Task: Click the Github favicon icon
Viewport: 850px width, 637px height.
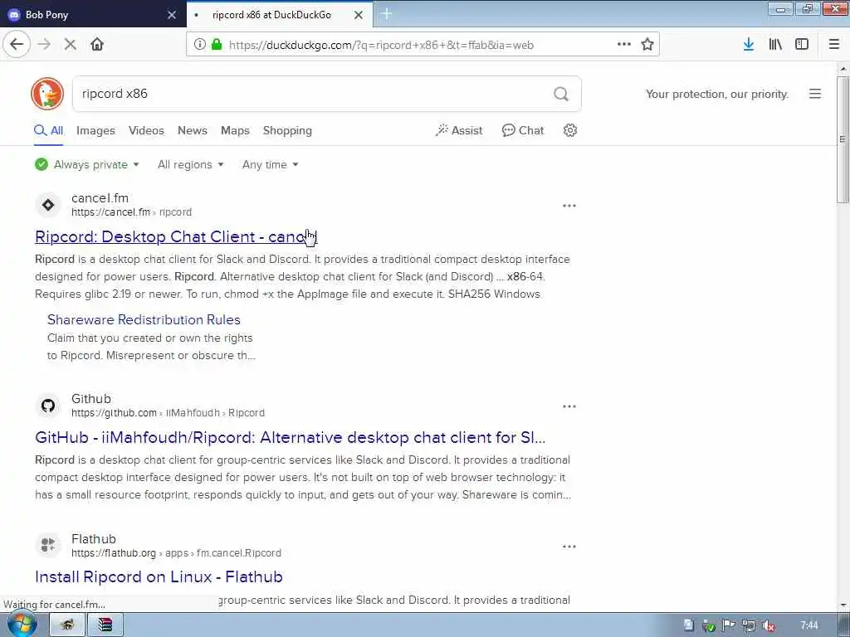Action: pyautogui.click(x=48, y=406)
